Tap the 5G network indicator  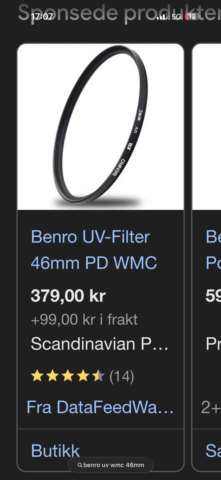pyautogui.click(x=176, y=16)
